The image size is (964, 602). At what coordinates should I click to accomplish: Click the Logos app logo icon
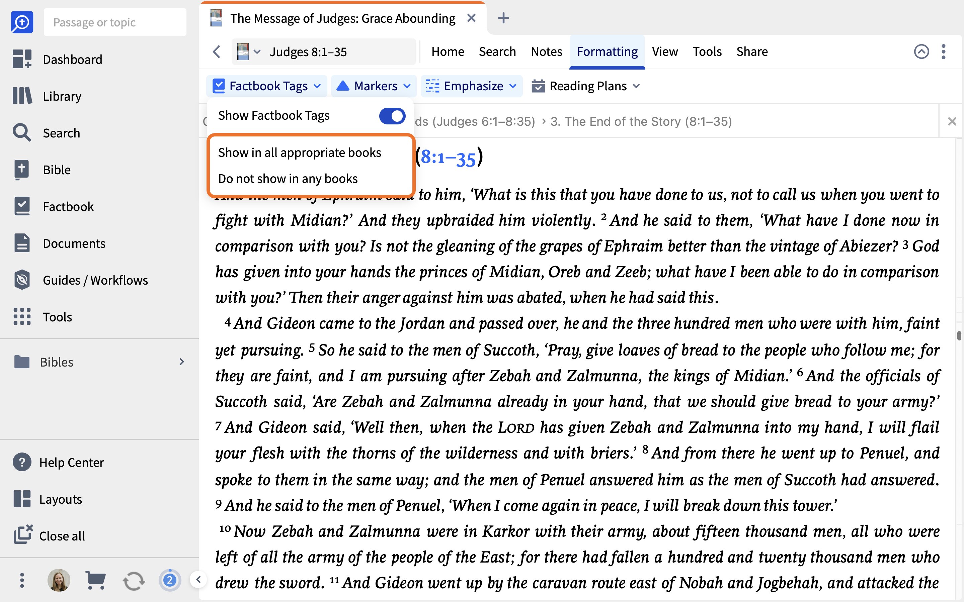click(x=22, y=22)
